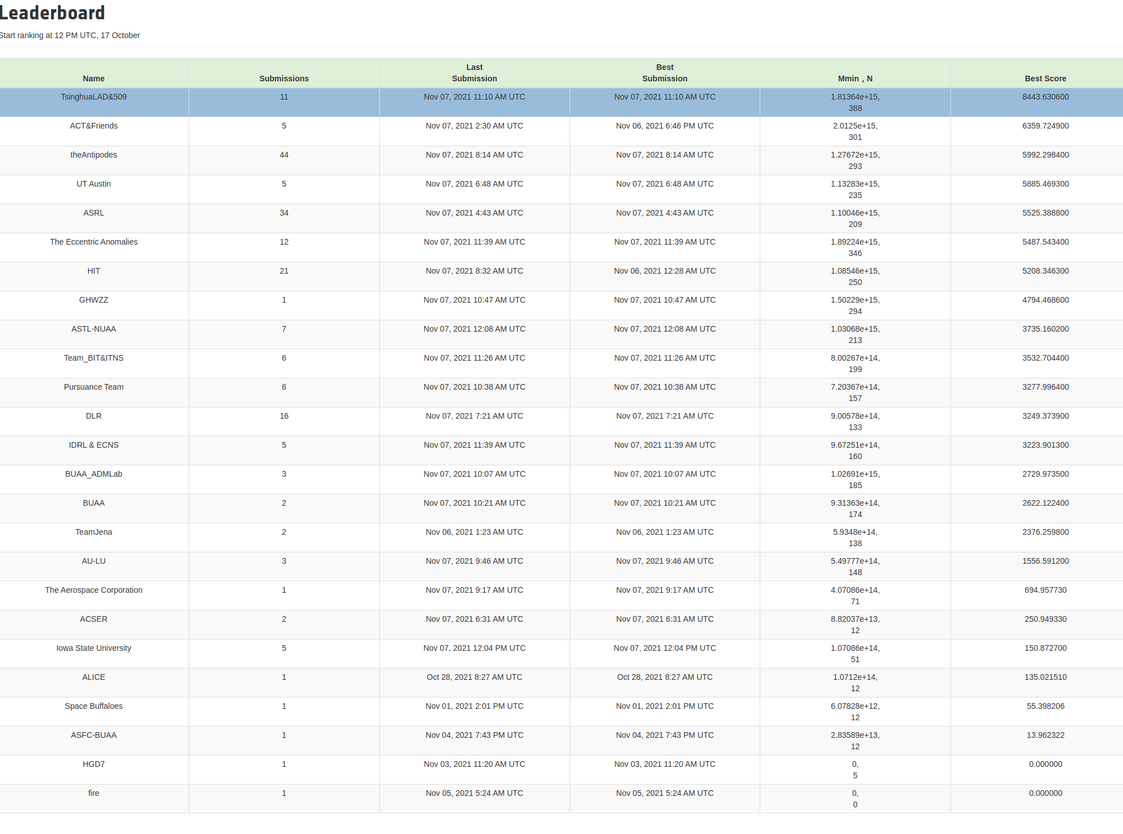The width and height of the screenshot is (1123, 834).
Task: Click best score 8443.630600
Action: 1045,97
